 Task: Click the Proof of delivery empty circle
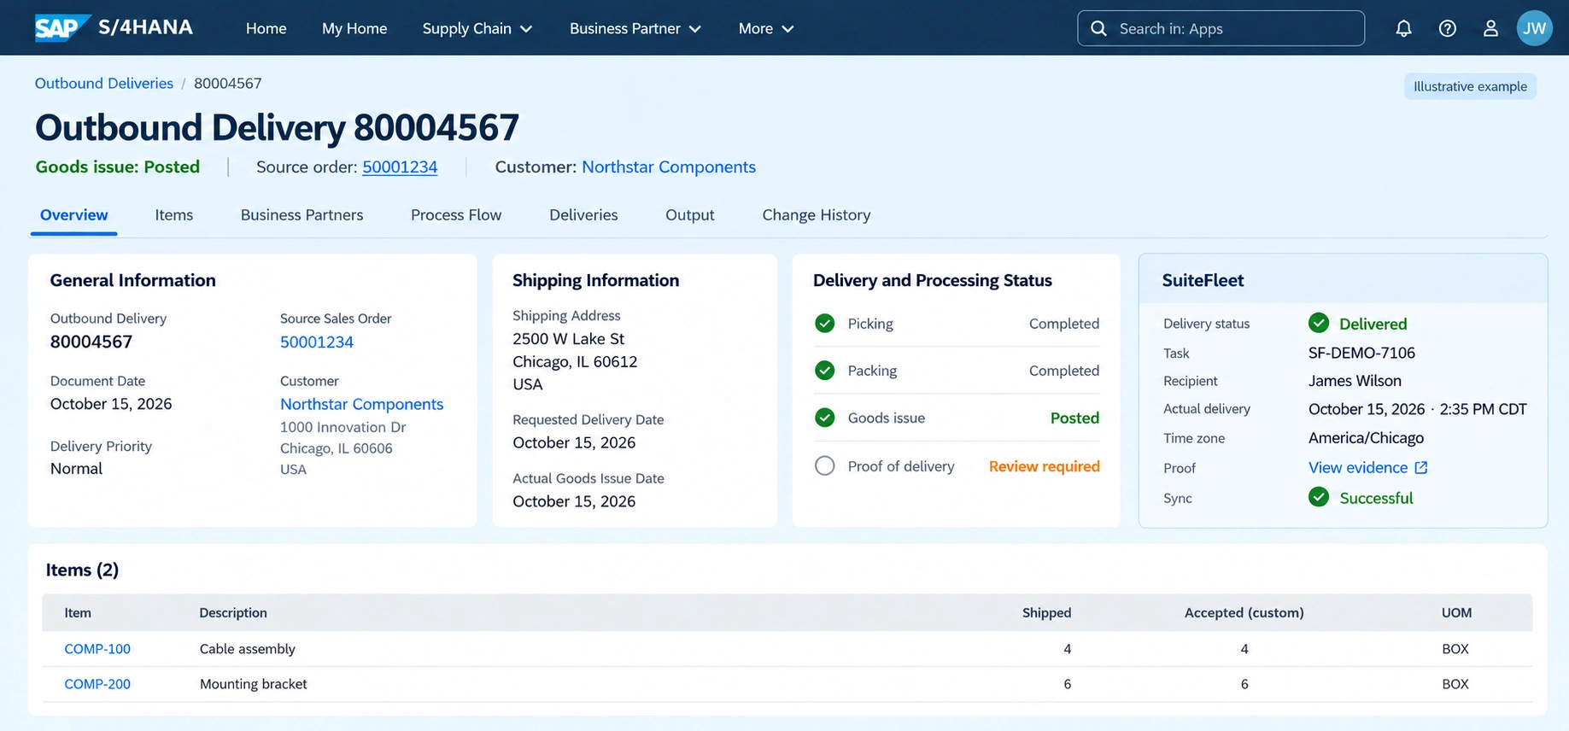coord(824,466)
